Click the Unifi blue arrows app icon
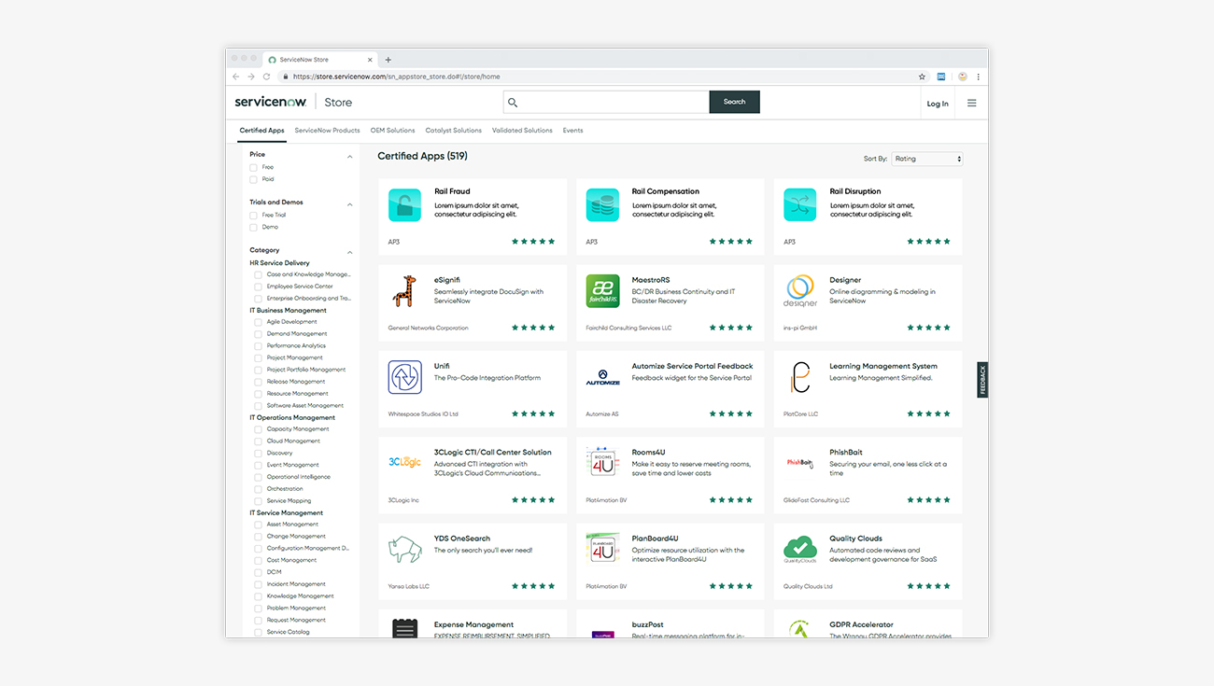Screen dimensions: 1214x686 coord(404,377)
